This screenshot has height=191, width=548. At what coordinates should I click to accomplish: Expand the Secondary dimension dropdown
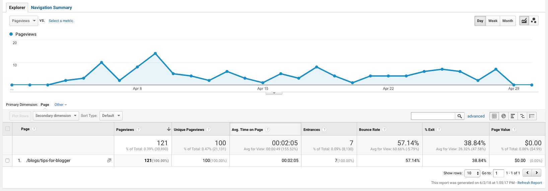[56, 116]
